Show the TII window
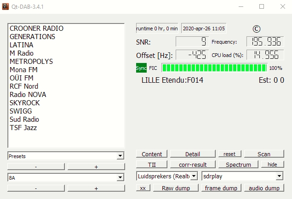 coord(152,165)
